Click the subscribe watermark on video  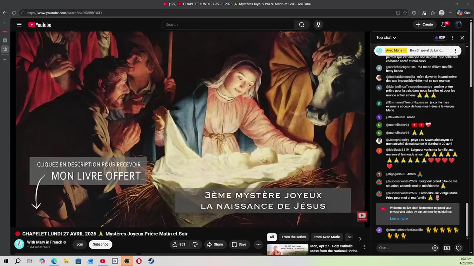pyautogui.click(x=362, y=216)
